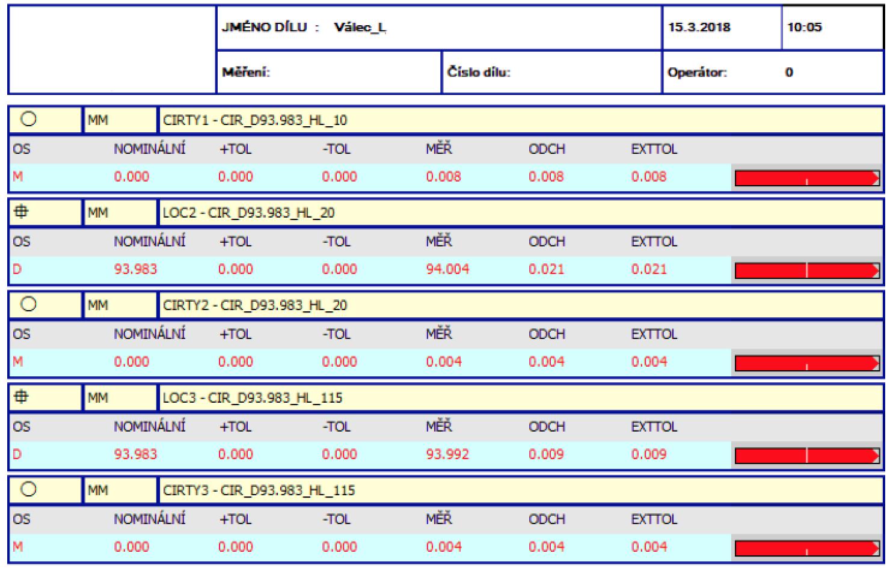The image size is (890, 571).
Task: Click the part name field Válec_L
Action: (360, 28)
